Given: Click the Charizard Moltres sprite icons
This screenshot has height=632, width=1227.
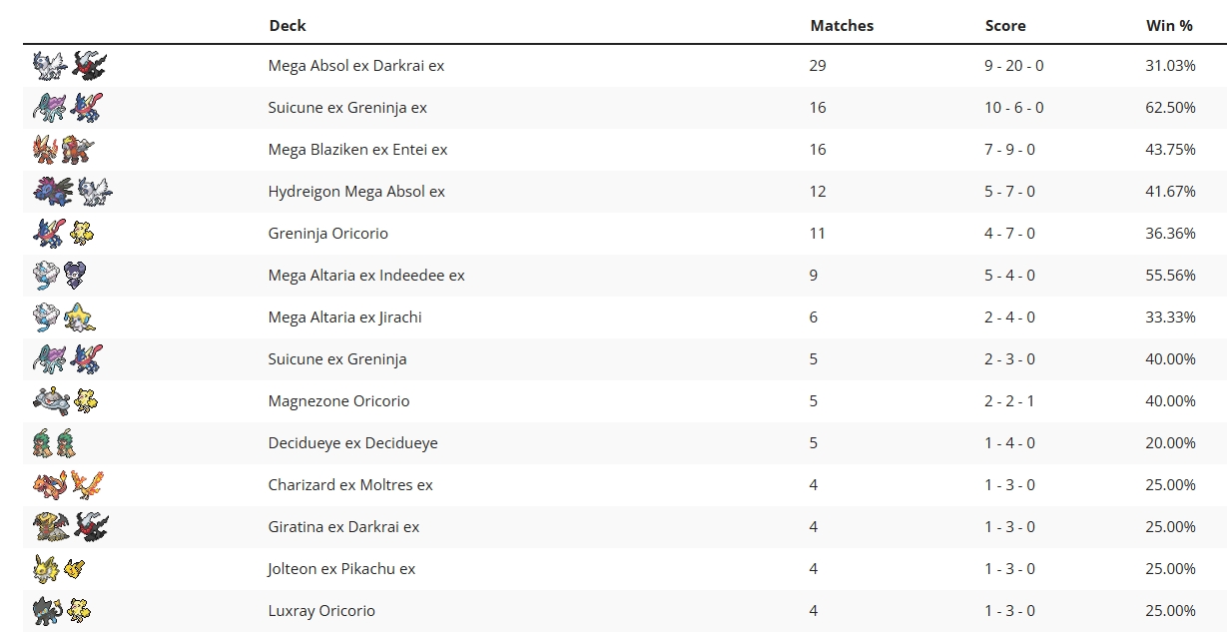Looking at the screenshot, I should click(68, 485).
